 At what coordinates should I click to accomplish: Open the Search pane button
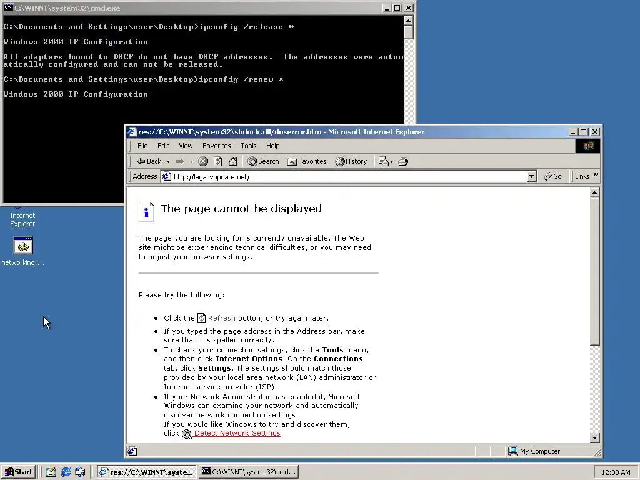263,161
